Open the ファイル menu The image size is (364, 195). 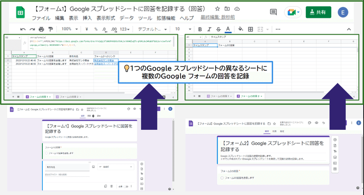pos(41,18)
